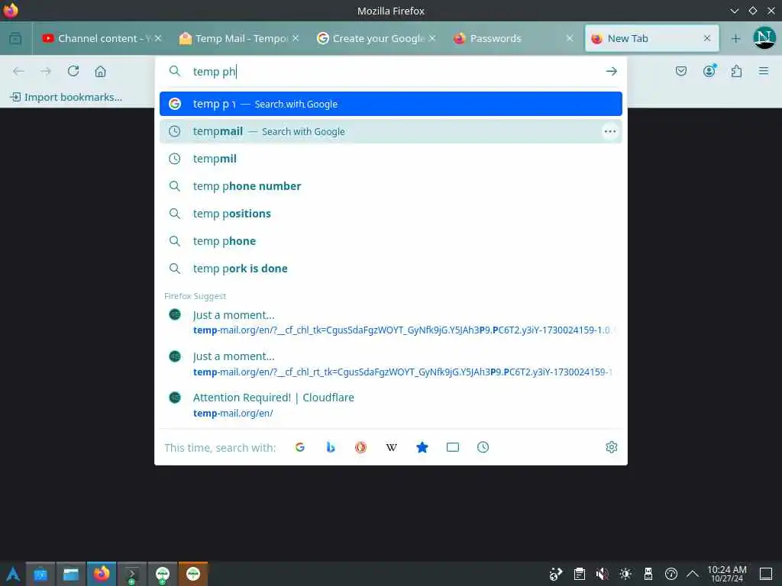The height and width of the screenshot is (586, 782).
Task: Search in Bookmarks with star icon
Action: coord(422,447)
